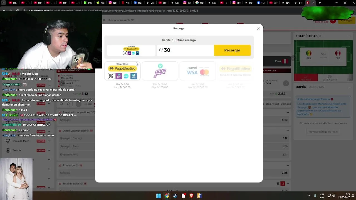Show hidden tray icons chevron
The image size is (356, 200).
(x=309, y=196)
